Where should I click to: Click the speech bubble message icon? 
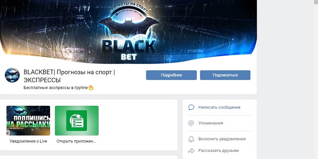191,107
